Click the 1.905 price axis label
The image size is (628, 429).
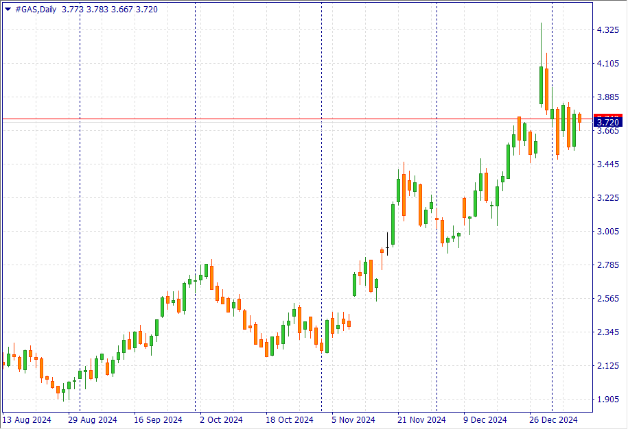click(608, 400)
